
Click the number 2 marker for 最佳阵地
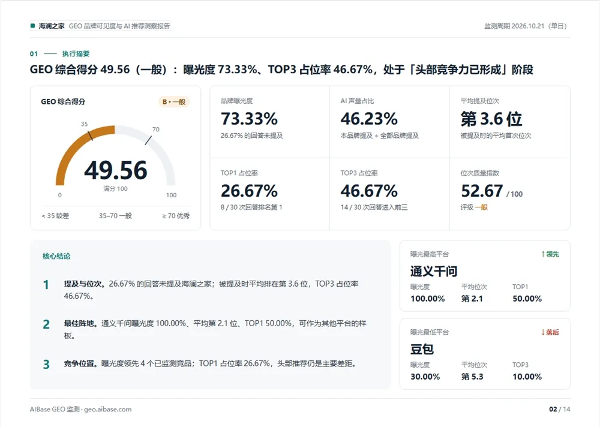[x=46, y=324]
